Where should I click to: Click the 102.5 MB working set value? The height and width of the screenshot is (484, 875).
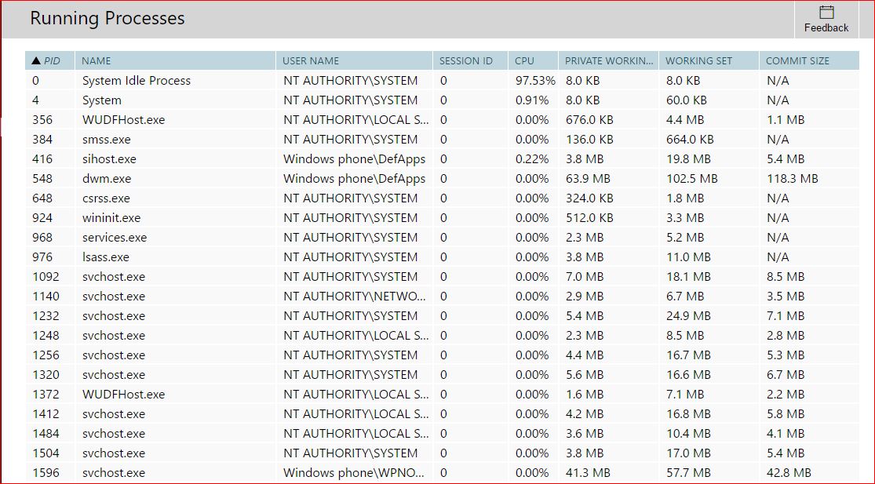692,178
